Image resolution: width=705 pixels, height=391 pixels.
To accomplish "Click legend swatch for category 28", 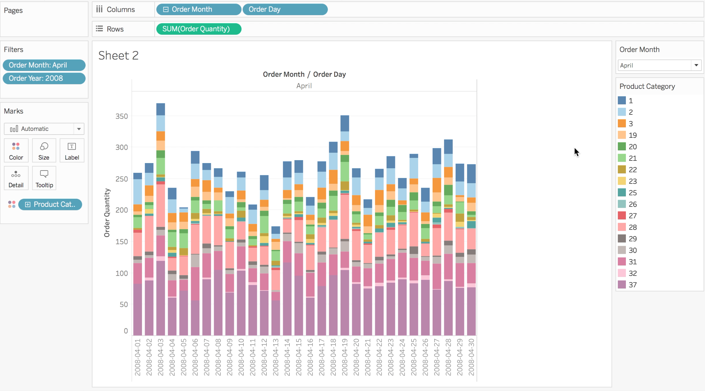I will pyautogui.click(x=622, y=227).
